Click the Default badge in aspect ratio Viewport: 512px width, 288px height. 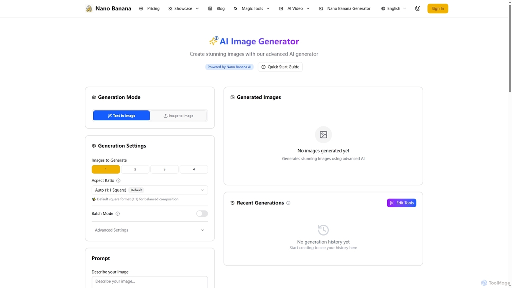(x=136, y=190)
